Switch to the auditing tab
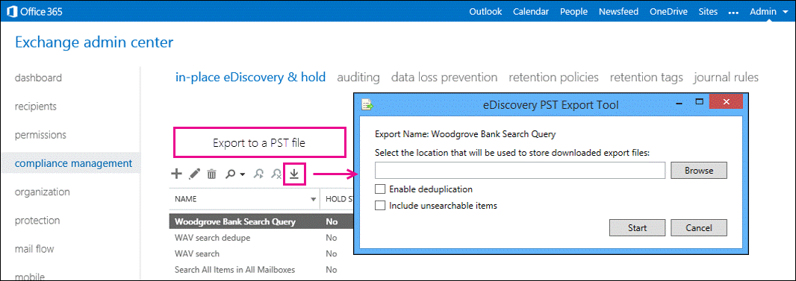This screenshot has width=796, height=281. coord(358,78)
